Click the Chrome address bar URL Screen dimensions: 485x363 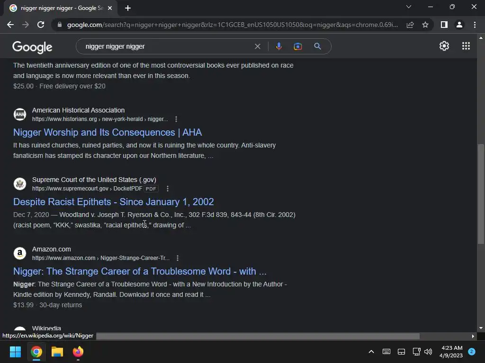click(232, 25)
